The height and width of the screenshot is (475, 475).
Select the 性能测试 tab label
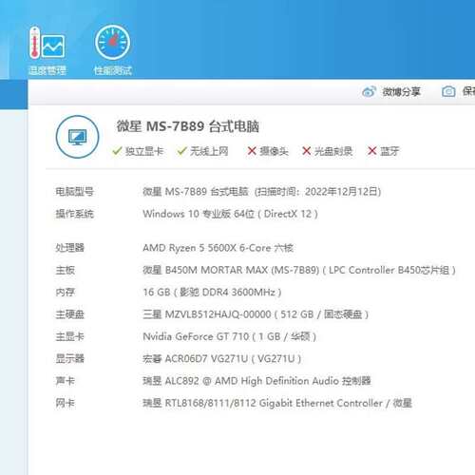[x=113, y=70]
